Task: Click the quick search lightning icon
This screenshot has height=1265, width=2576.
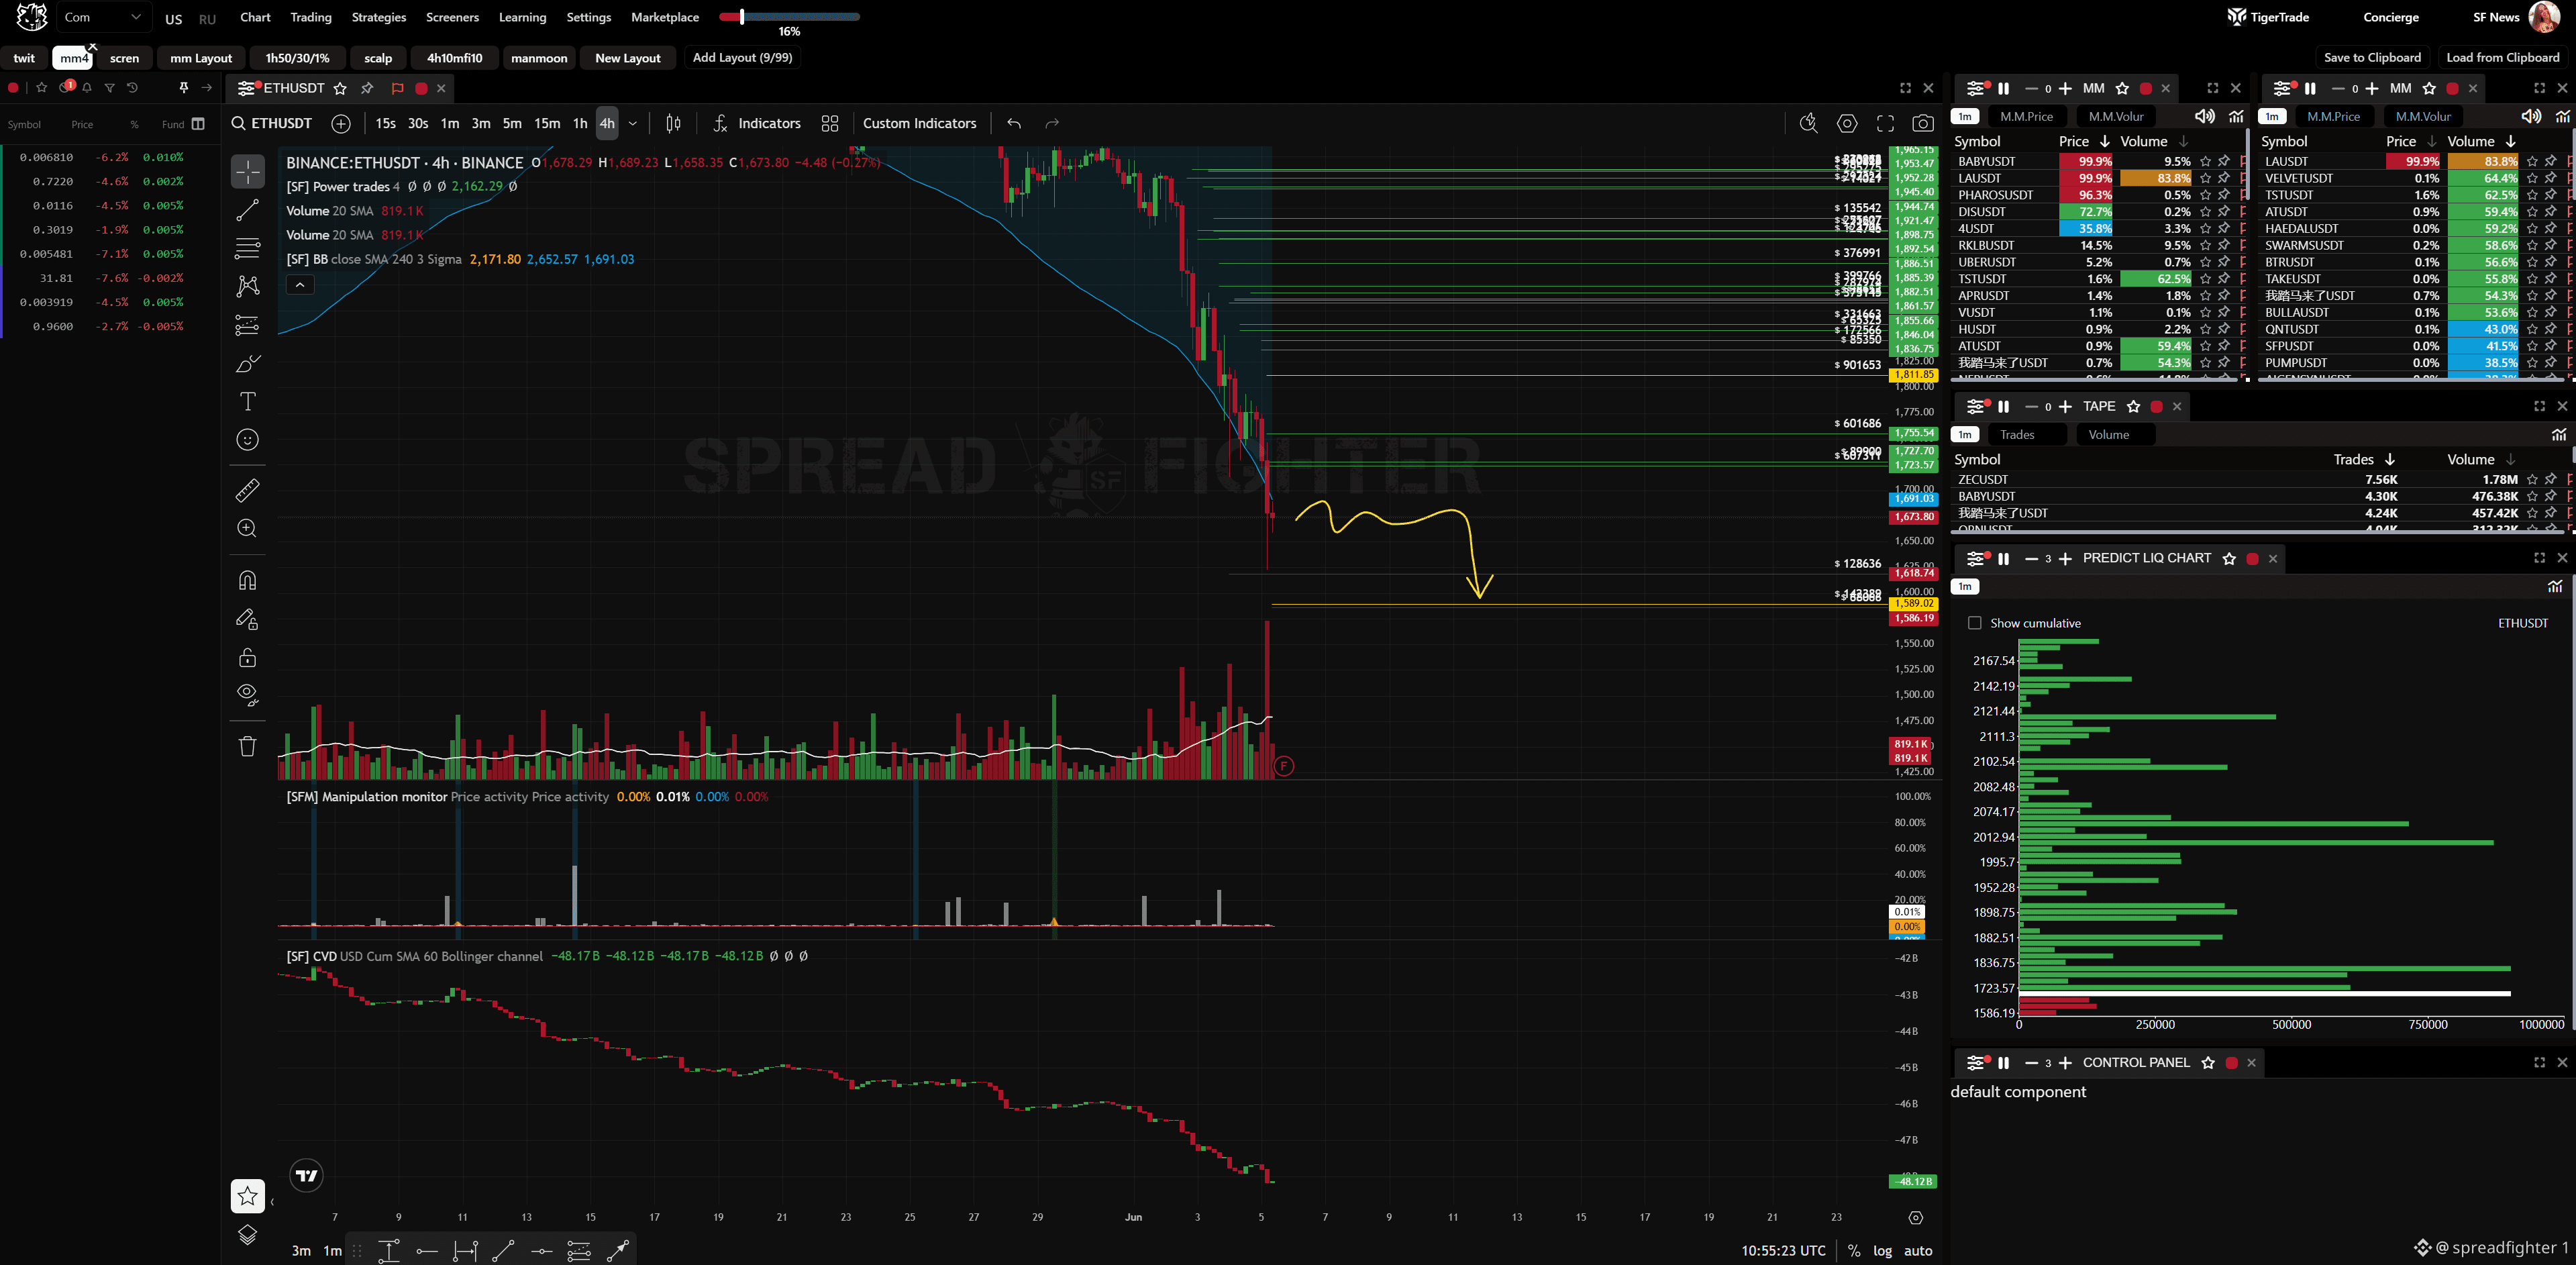Action: pos(1809,123)
